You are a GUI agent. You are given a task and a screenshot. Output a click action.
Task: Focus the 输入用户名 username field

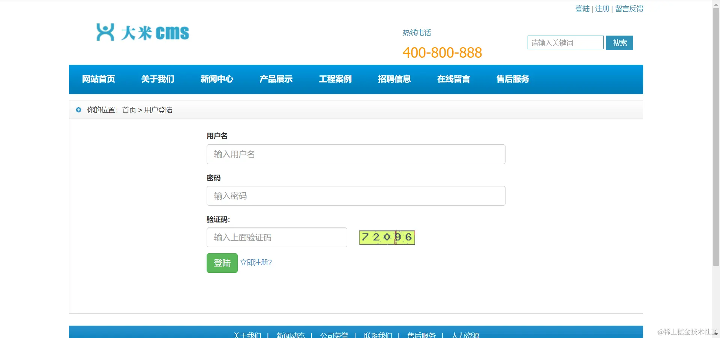[356, 154]
